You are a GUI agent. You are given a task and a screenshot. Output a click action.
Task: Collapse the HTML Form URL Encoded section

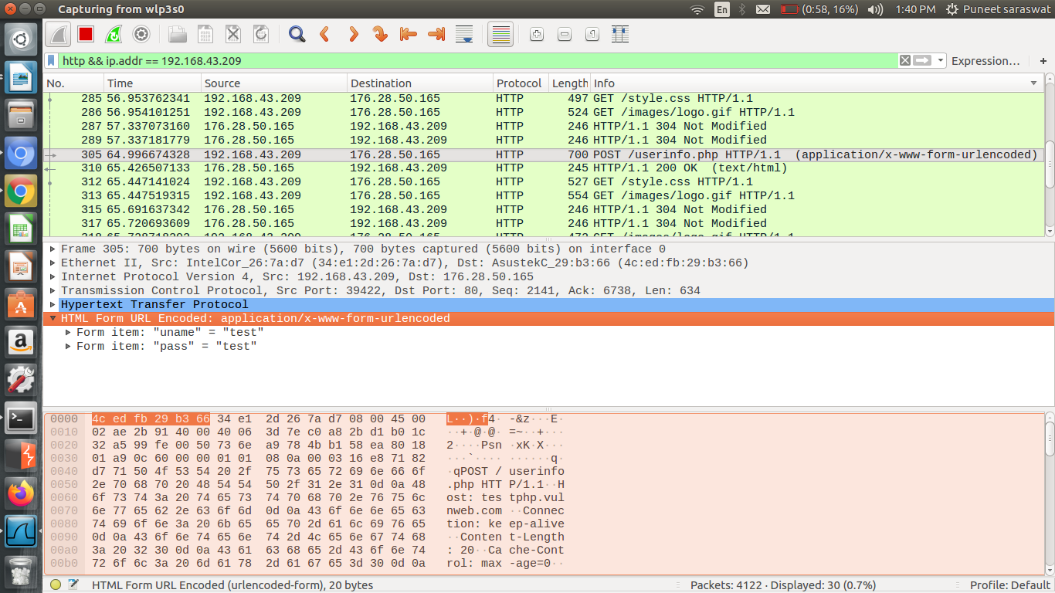(53, 318)
